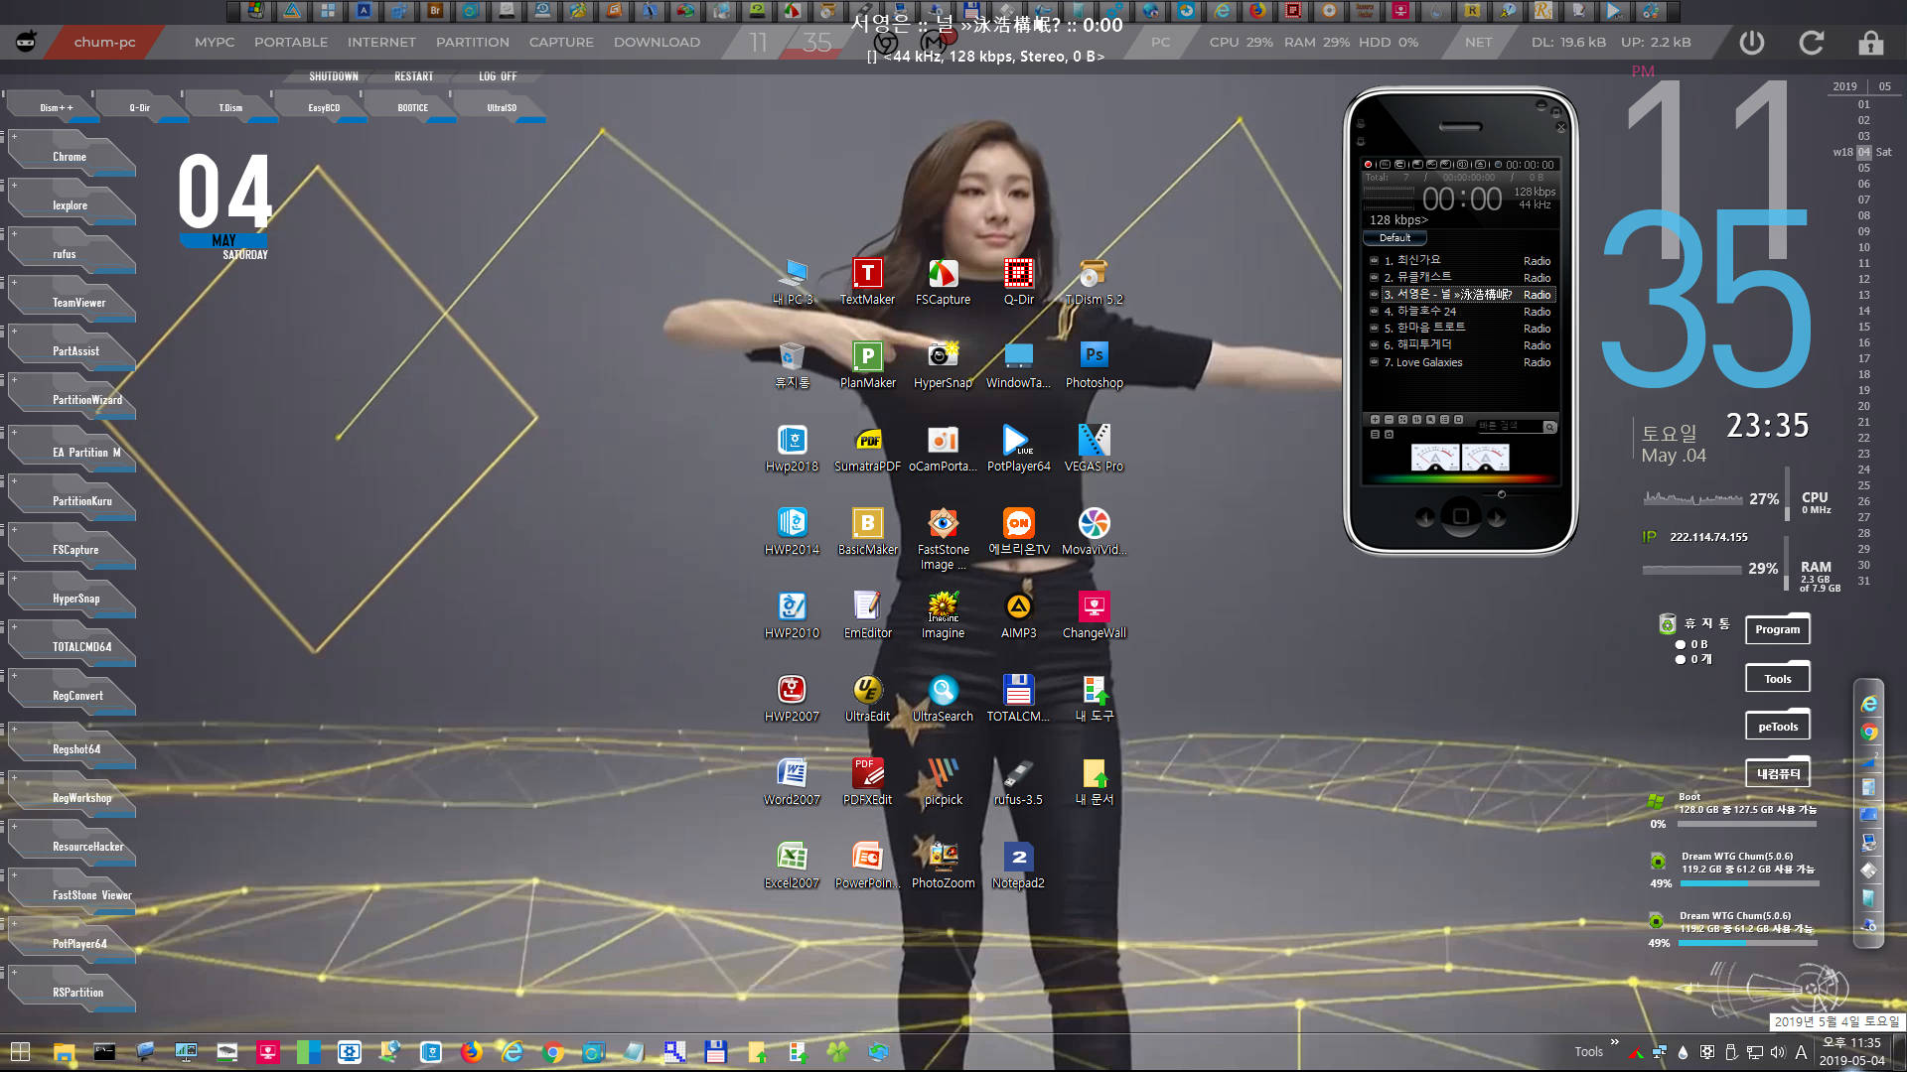Open the DOWNLOAD menu
Image resolution: width=1907 pixels, height=1072 pixels.
[x=657, y=43]
